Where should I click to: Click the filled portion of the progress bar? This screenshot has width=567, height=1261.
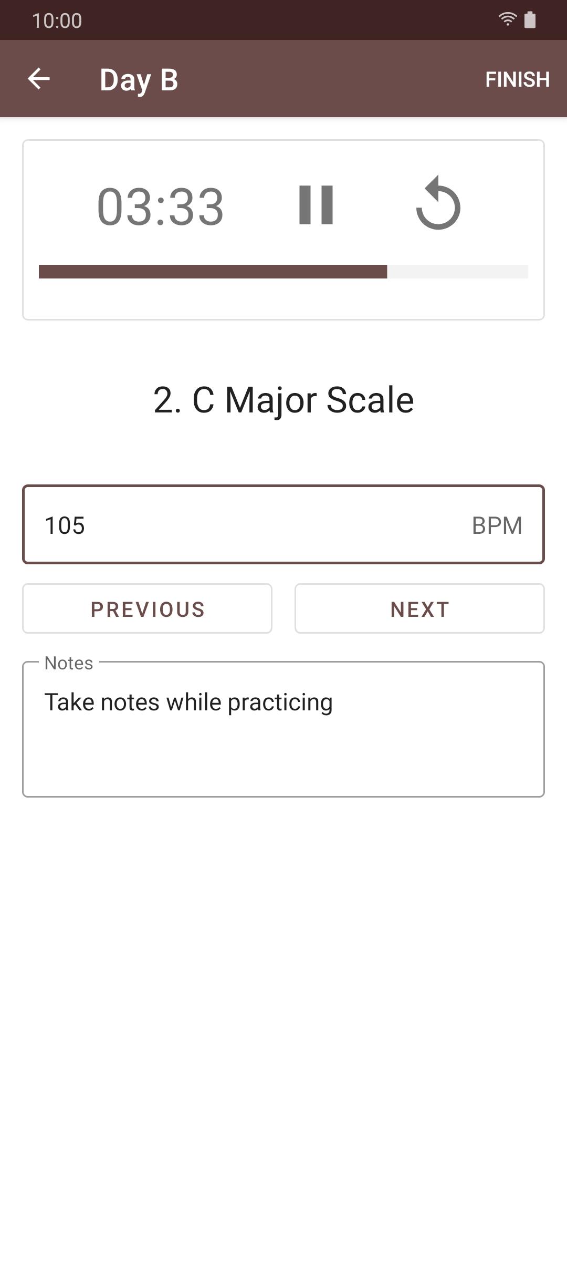(213, 272)
